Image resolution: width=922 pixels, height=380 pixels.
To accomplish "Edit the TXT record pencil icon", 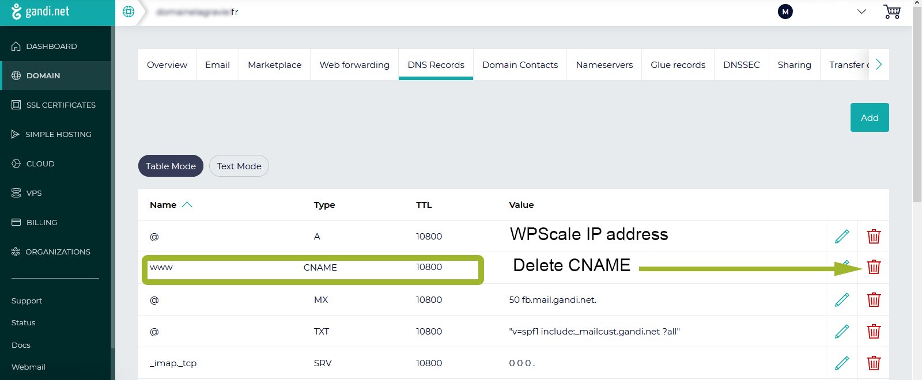I will point(842,331).
